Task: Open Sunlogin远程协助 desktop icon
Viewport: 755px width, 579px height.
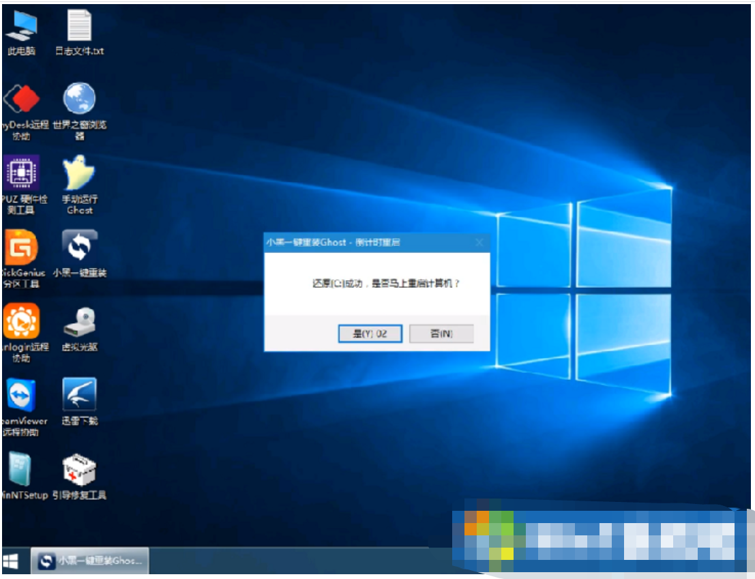Action: click(22, 333)
